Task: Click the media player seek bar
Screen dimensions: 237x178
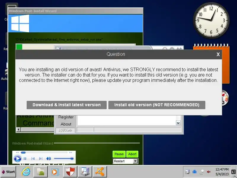Action: [44, 152]
